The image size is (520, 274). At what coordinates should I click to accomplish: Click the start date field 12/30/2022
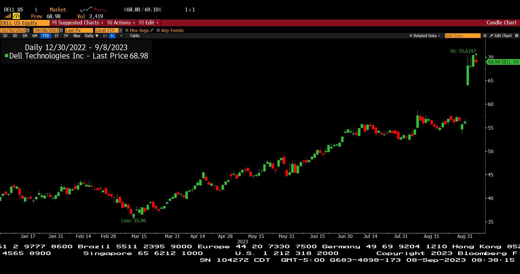tap(13, 30)
